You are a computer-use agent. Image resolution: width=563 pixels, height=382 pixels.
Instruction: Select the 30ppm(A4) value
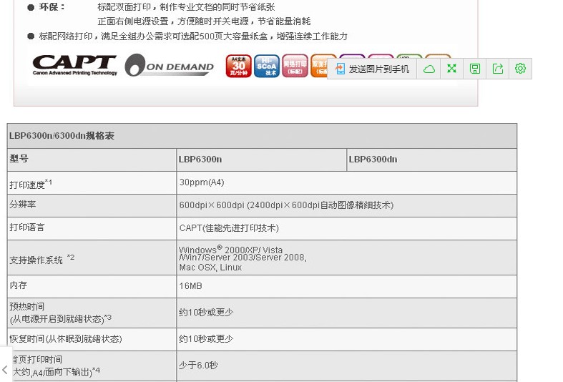202,182
